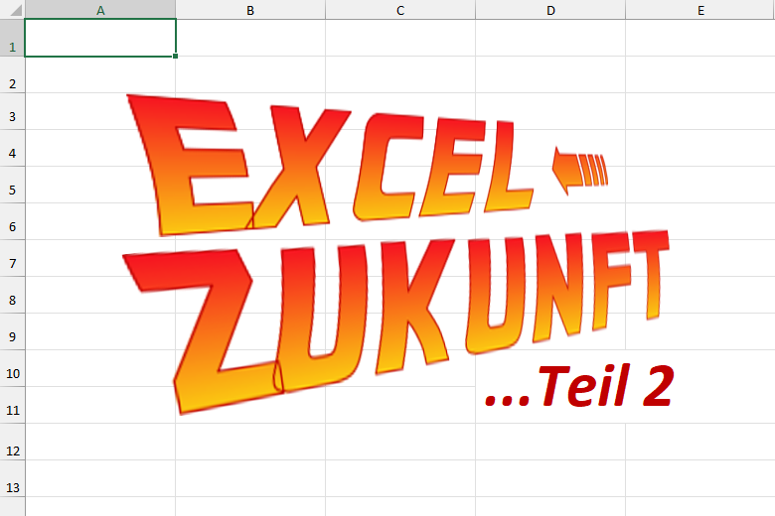Click cell D1
The width and height of the screenshot is (775, 516).
(550, 38)
